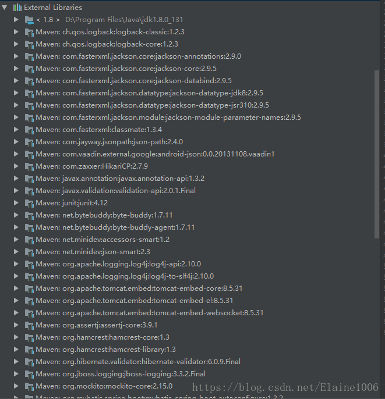This screenshot has width=385, height=399.
Task: Click library icon for log4j-api:2.10.0
Action: (x=29, y=264)
